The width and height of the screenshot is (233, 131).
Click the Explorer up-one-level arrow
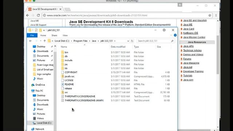coord(44,41)
